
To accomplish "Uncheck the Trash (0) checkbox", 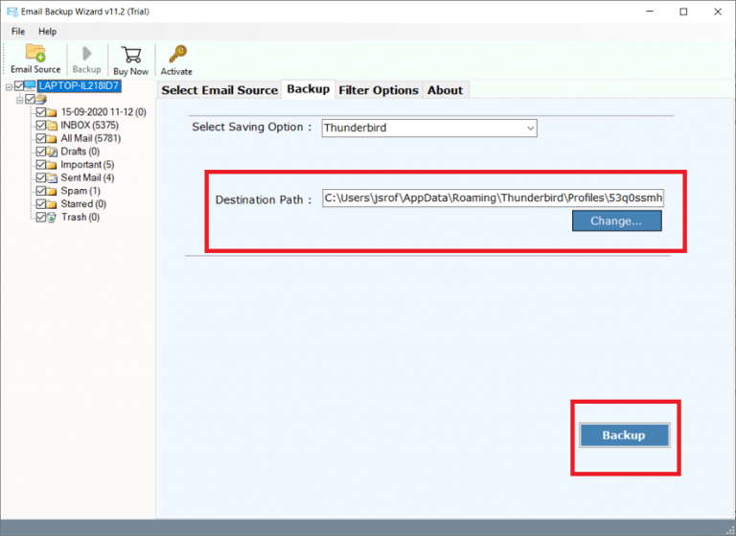I will click(41, 217).
